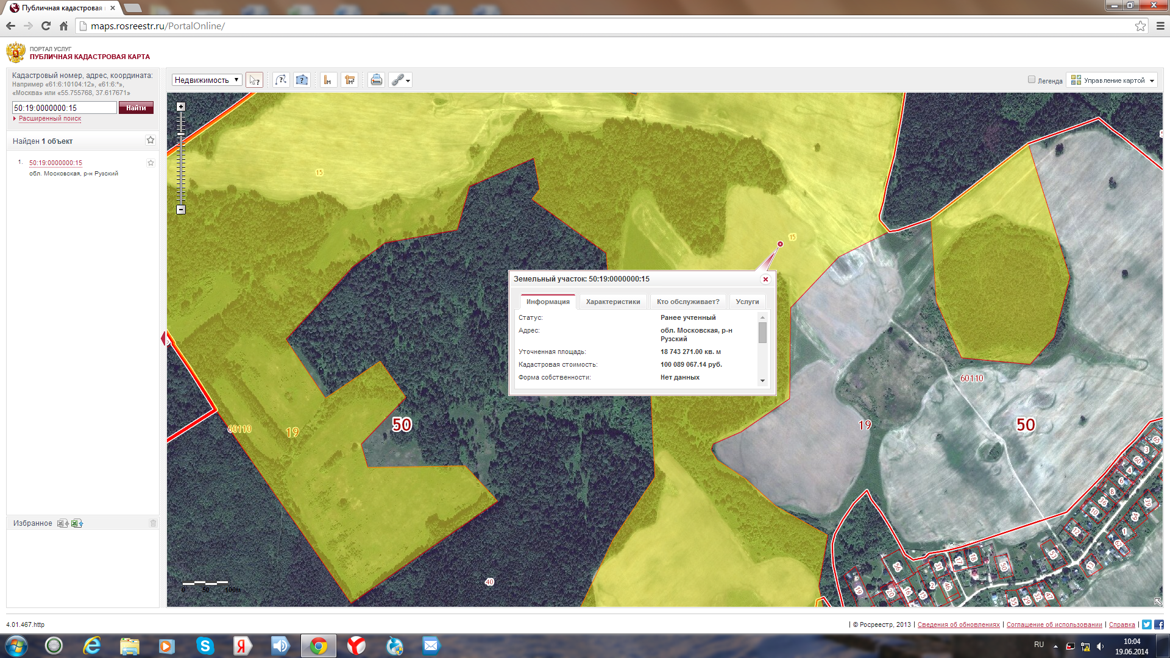
Task: Bookmark page with address bar star
Action: (1140, 26)
